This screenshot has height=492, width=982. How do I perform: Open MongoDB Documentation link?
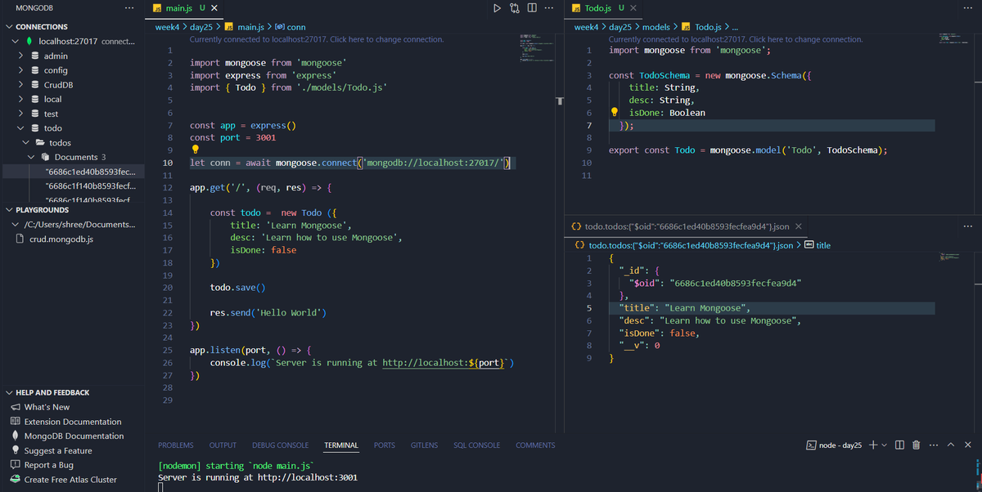(x=74, y=436)
